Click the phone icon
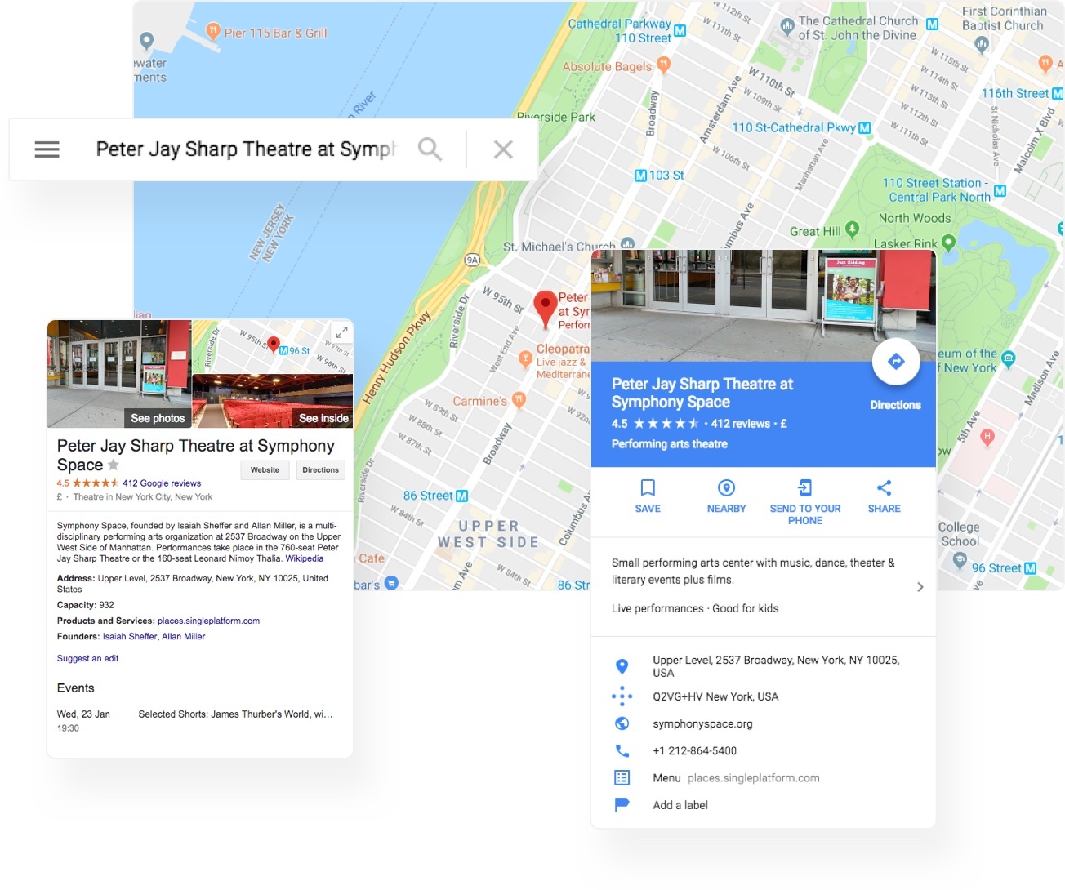Screen dimensions: 1065x890 [622, 750]
